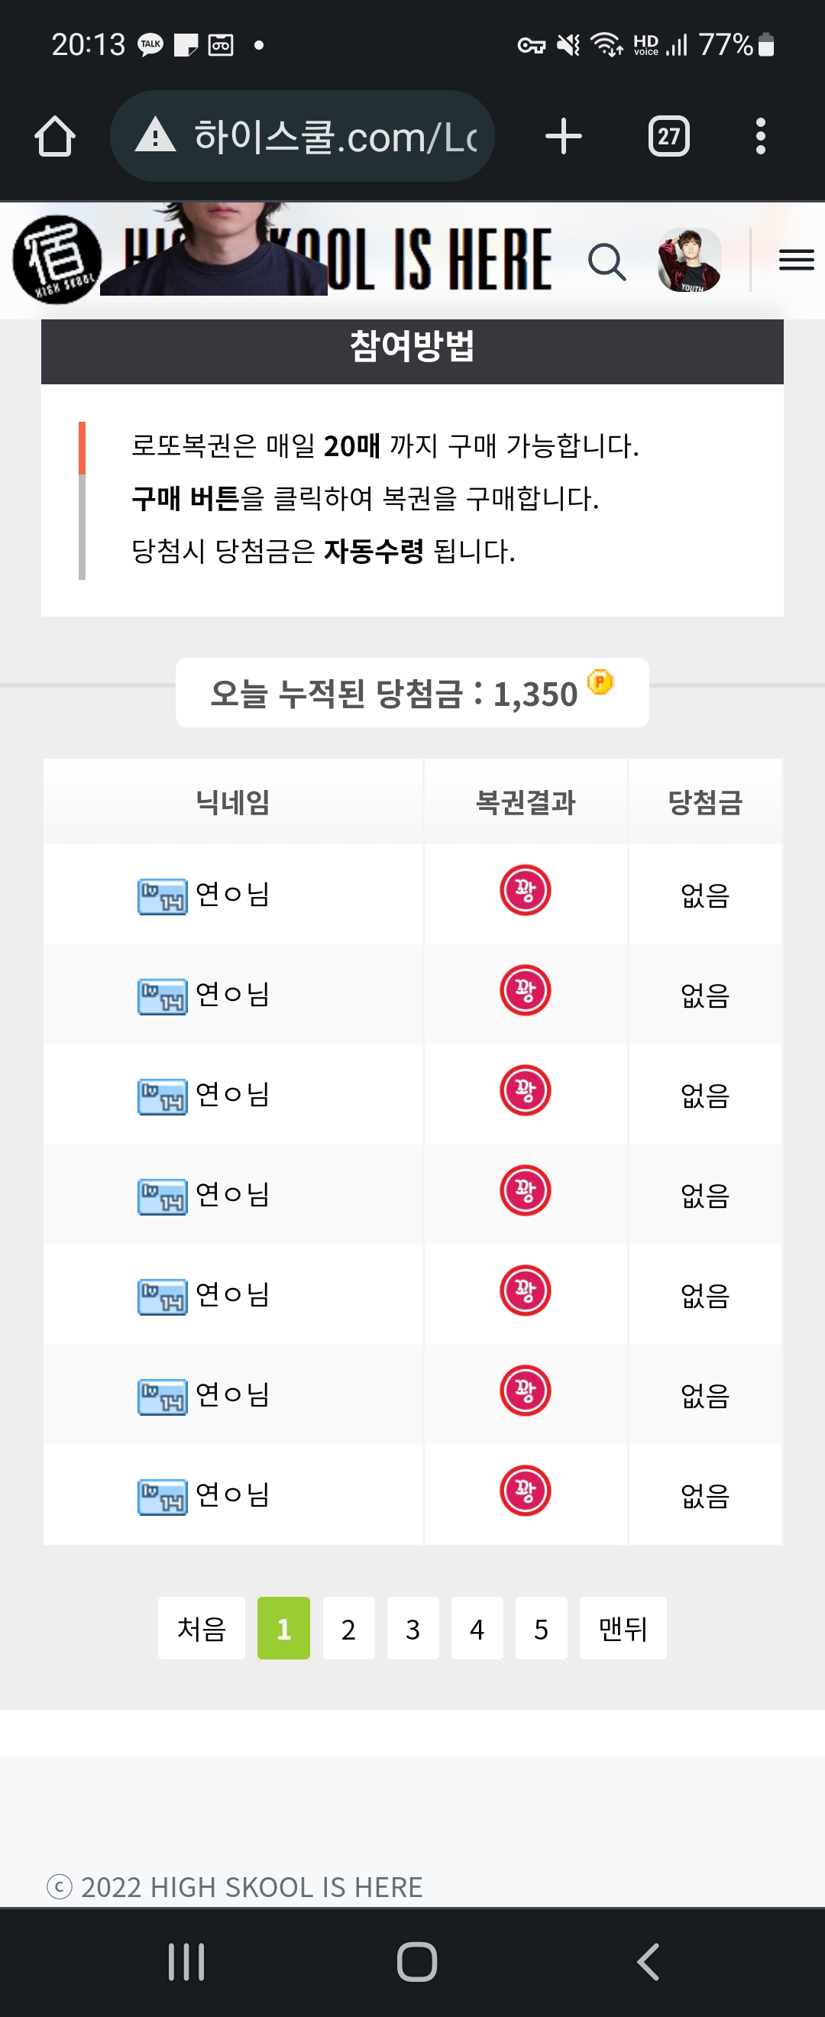Tap the browser home icon
The image size is (825, 2017).
(x=55, y=136)
